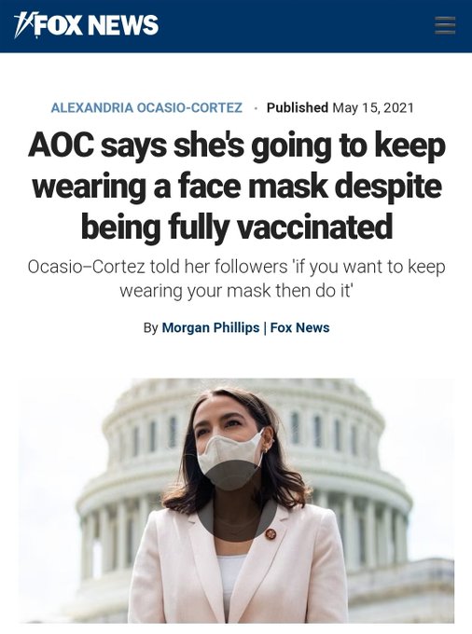
Task: Click 'fully vaccinated' in the headline
Action: [x=281, y=227]
